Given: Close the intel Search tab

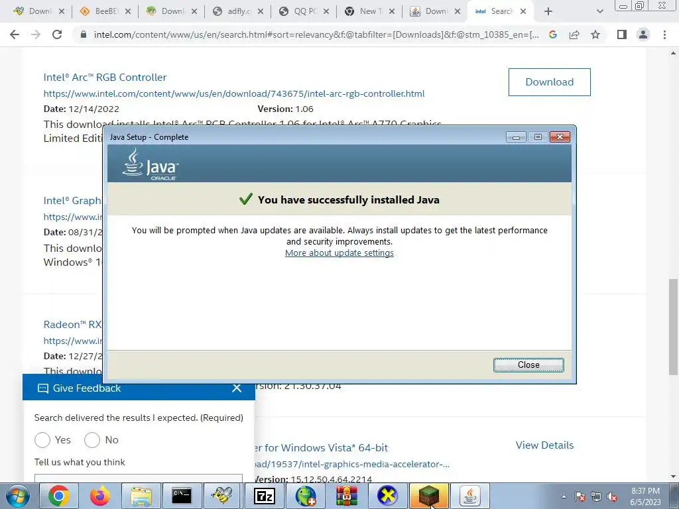Looking at the screenshot, I should coord(523,11).
